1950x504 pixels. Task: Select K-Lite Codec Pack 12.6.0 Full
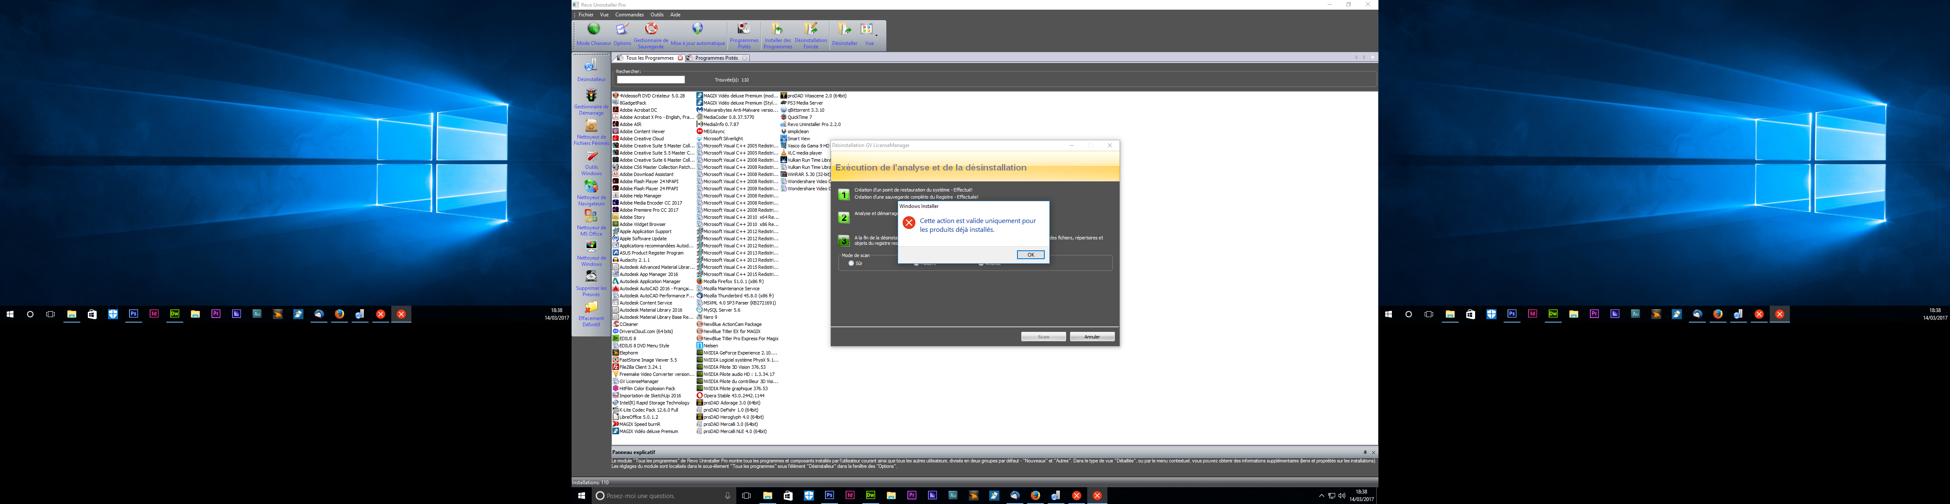pyautogui.click(x=646, y=410)
